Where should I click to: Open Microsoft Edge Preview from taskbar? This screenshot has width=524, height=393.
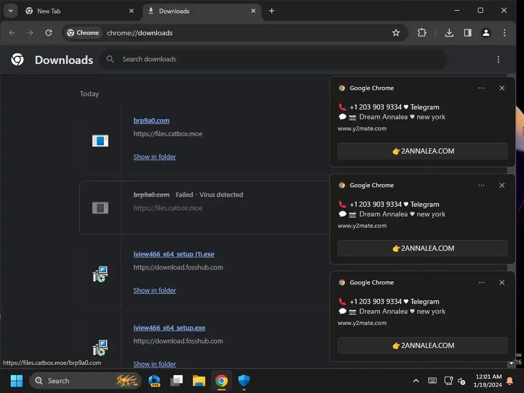click(154, 381)
